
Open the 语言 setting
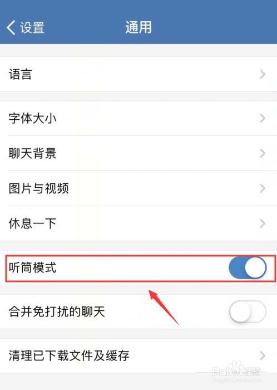point(138,74)
